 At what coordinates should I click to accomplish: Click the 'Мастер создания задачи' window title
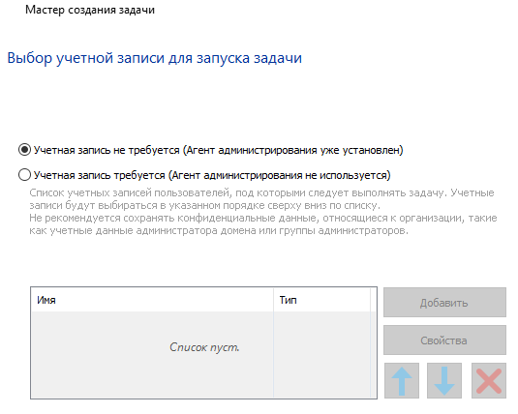90,10
